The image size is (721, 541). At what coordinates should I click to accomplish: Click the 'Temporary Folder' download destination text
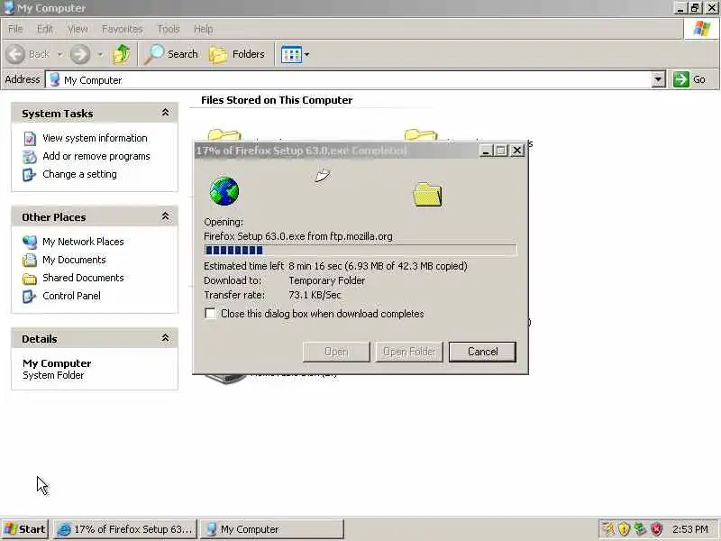327,280
